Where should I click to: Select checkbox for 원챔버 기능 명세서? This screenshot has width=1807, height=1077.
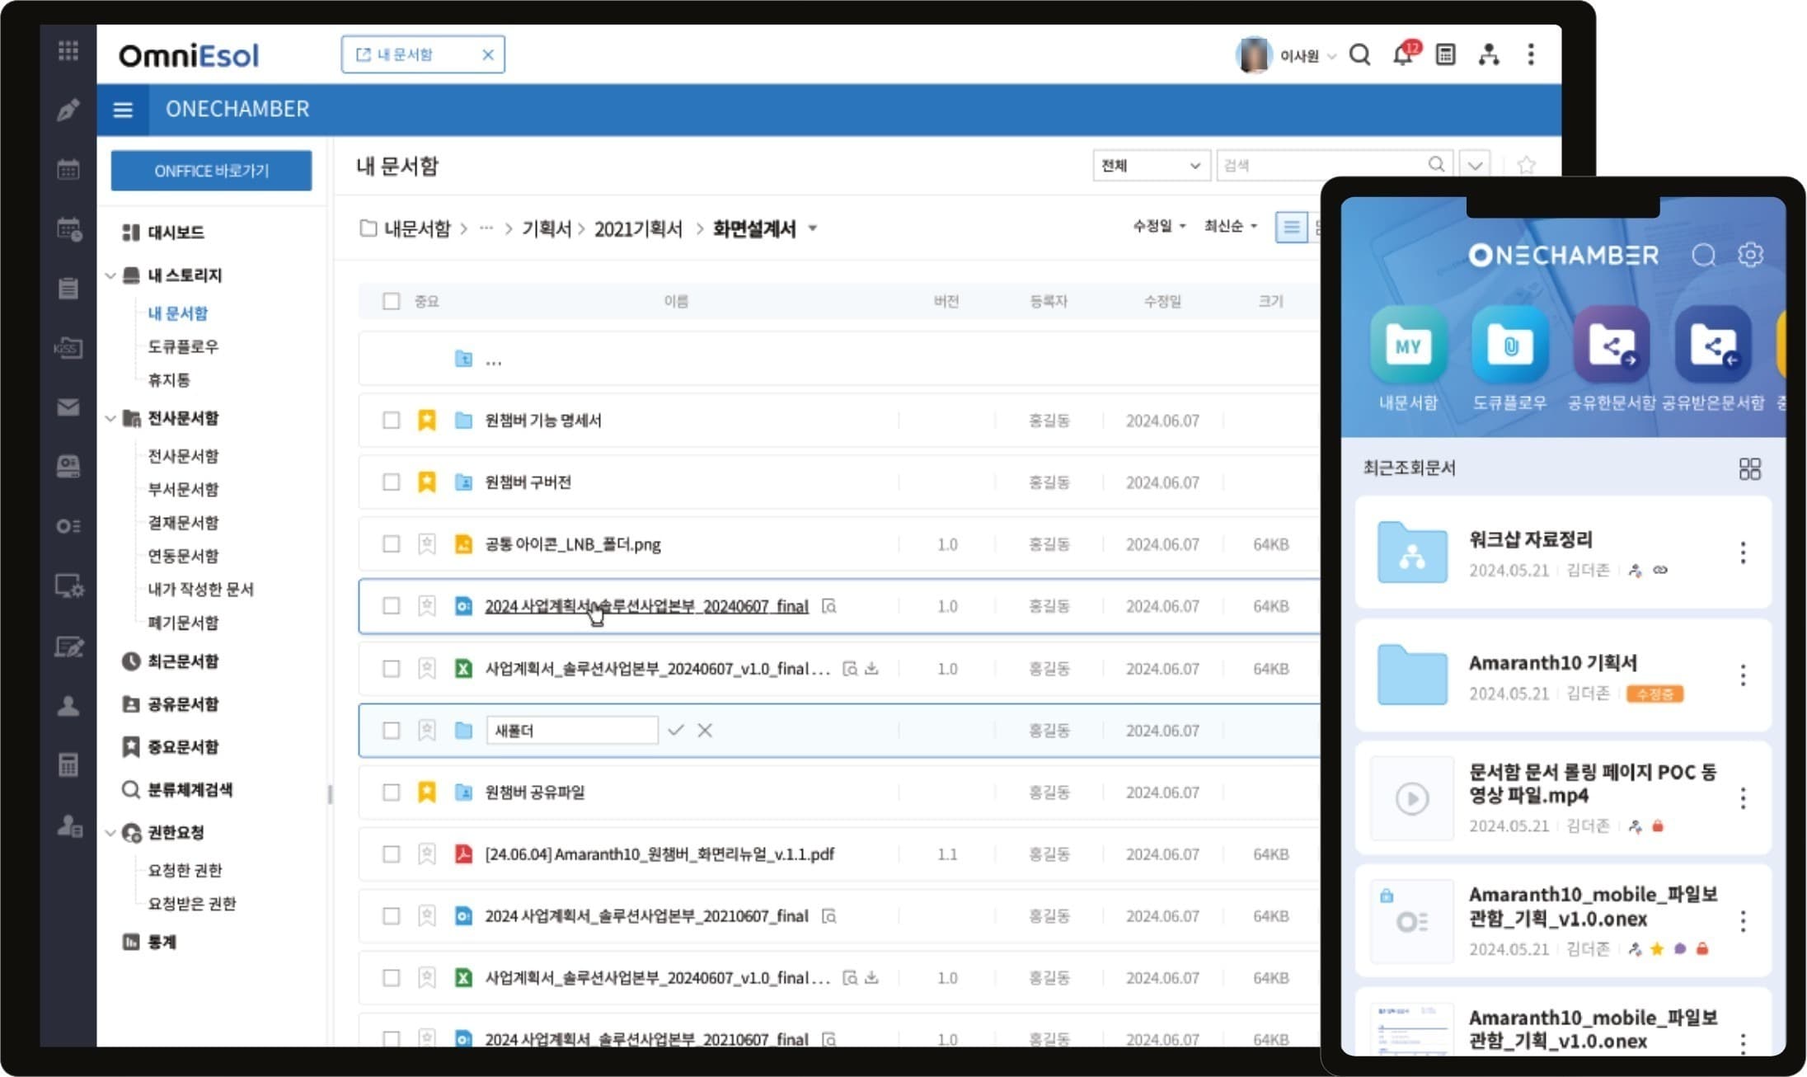coord(392,421)
